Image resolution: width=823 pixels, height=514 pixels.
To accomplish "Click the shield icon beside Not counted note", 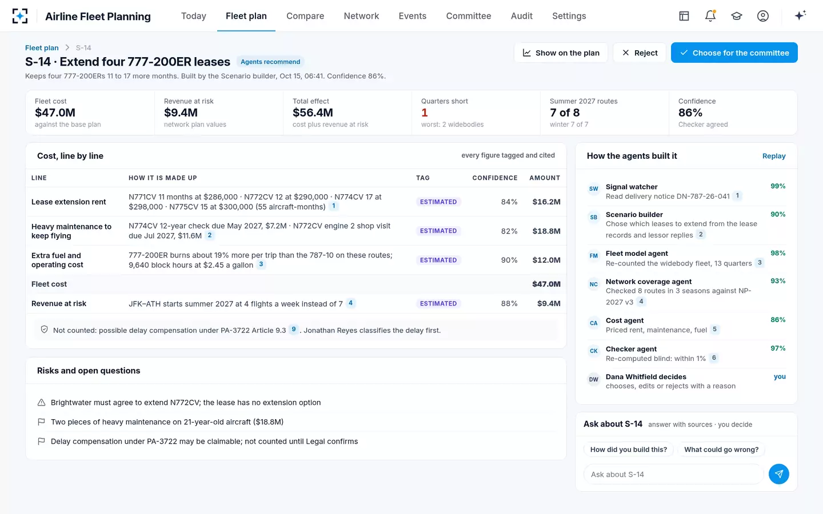I will coord(44,330).
